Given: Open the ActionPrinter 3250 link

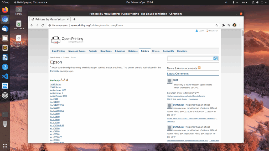Looking at the screenshot, I should point(59,96).
